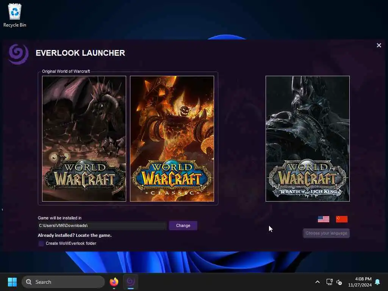Click the Choose your language button
388x291 pixels.
coord(326,233)
